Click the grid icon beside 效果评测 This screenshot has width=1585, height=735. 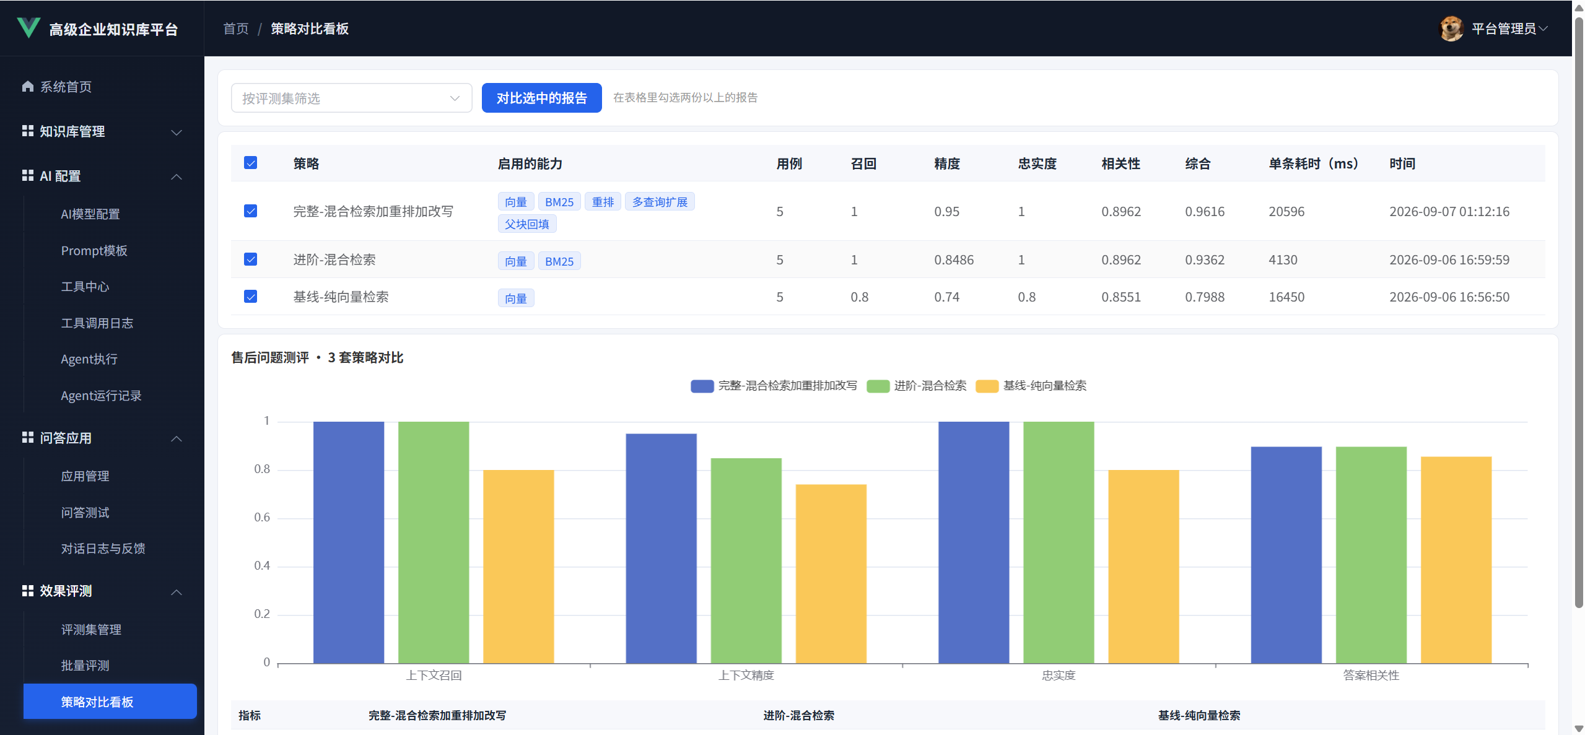(x=27, y=590)
